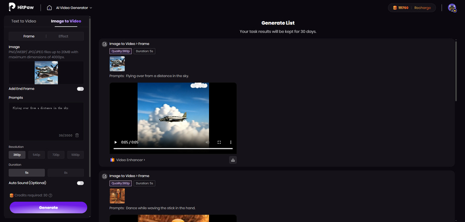This screenshot has height=222, width=465.
Task: Select 360p resolution
Action: [x=17, y=155]
